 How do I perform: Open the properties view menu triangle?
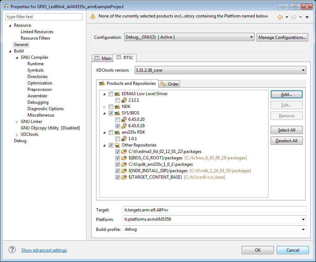tap(307, 17)
